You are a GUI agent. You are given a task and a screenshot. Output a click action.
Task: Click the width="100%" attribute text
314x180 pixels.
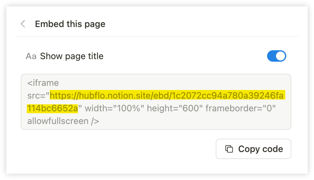[114, 108]
